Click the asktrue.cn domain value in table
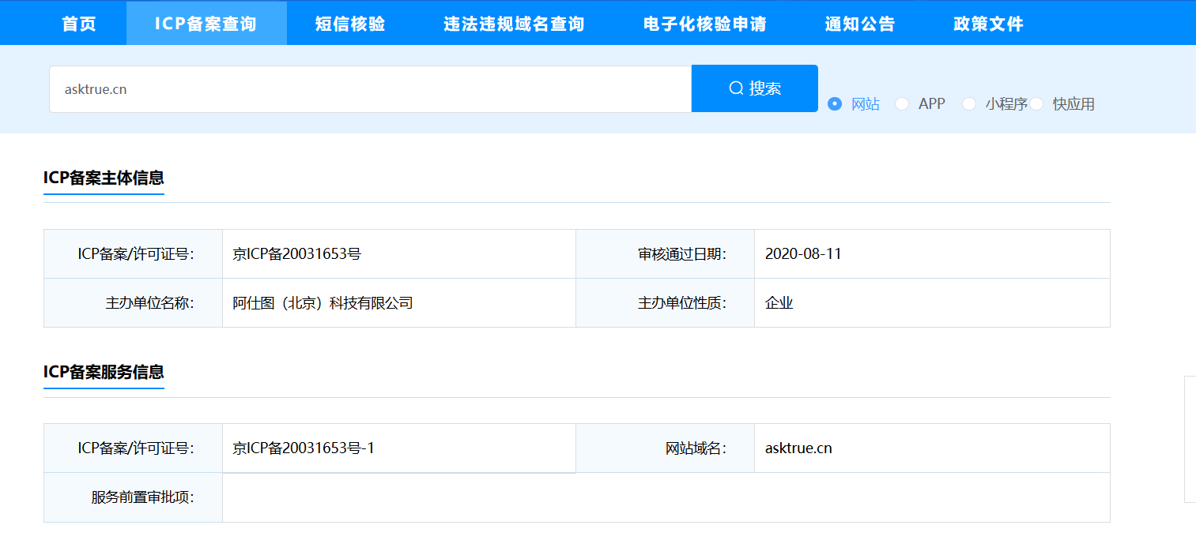Viewport: 1196px width, 555px height. [798, 448]
